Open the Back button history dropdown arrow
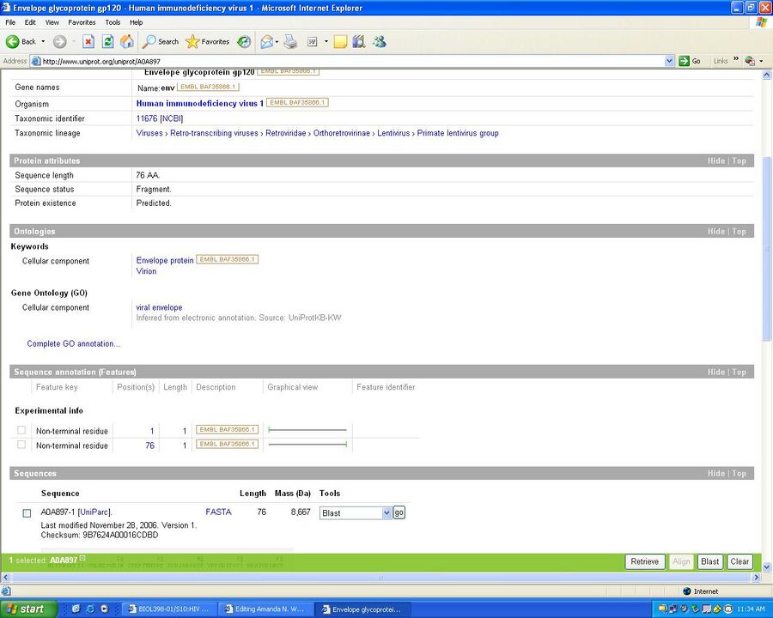773x618 pixels. (43, 41)
